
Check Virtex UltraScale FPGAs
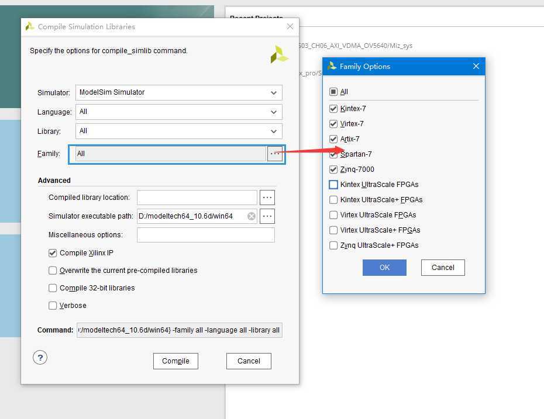(333, 215)
